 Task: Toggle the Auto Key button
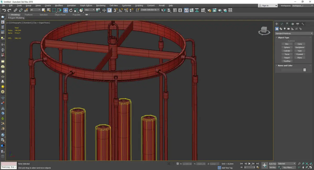coord(272,164)
